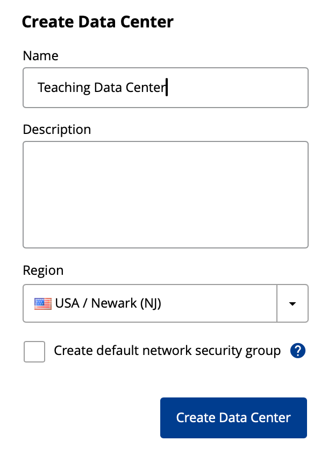
Task: Click the 'Teaching Data Center' text in Name field
Action: click(102, 88)
